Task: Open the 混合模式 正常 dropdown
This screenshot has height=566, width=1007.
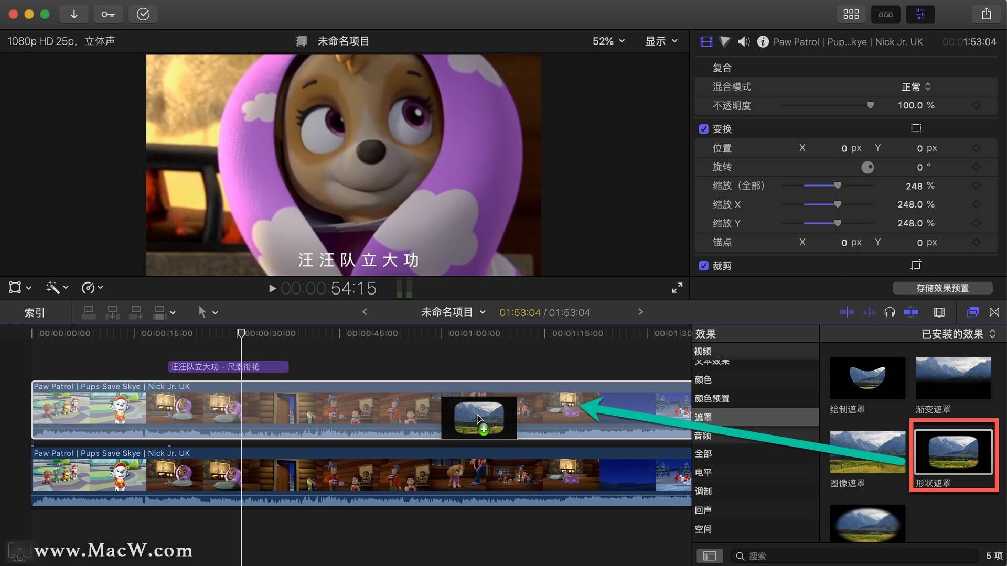Action: (916, 87)
